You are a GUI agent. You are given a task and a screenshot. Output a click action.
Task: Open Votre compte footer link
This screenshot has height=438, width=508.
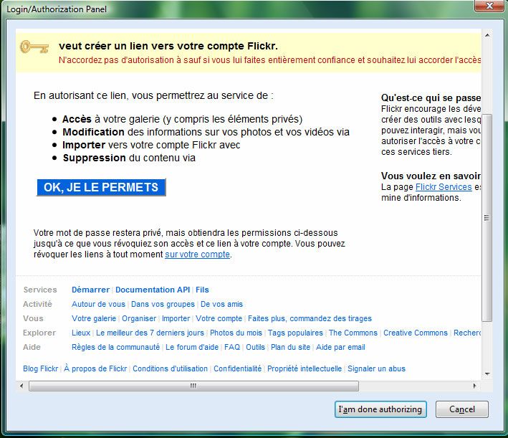click(219, 318)
